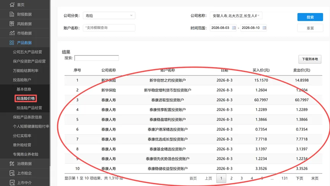This screenshot has width=330, height=186.
Task: Open the 公司分类 dropdown showing 寿险
Action: [x=109, y=16]
